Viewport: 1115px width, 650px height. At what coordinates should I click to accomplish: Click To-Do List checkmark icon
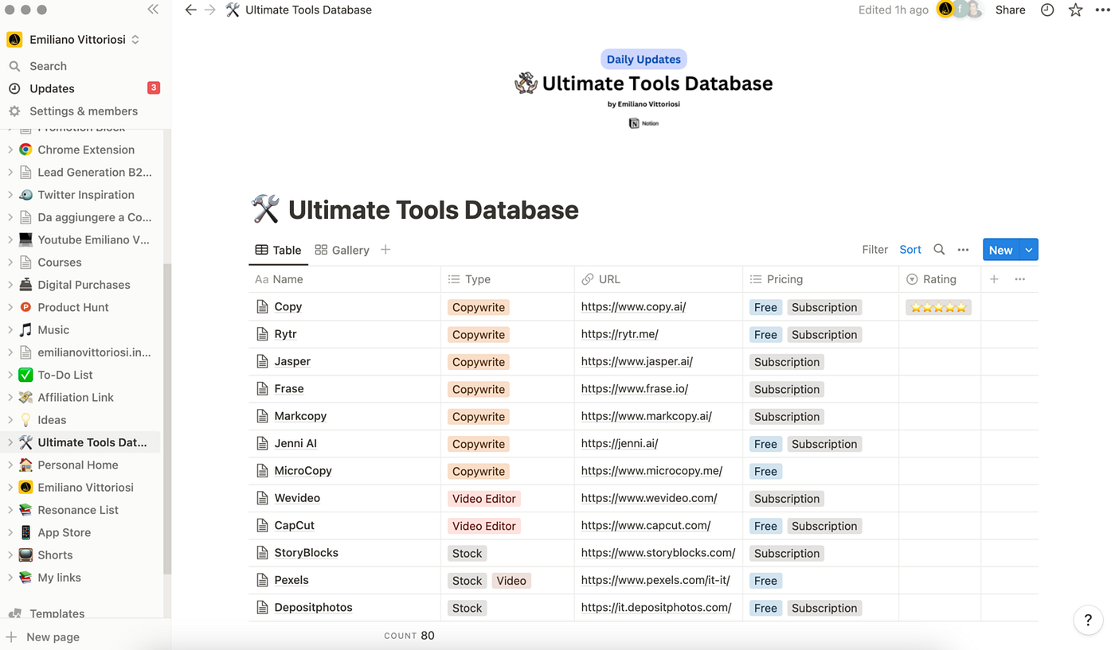25,375
